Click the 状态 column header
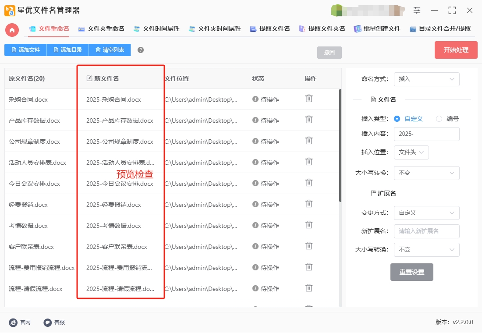The width and height of the screenshot is (482, 333). click(258, 78)
